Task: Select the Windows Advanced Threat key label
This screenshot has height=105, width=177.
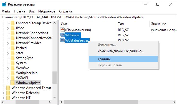Action: 31,88
